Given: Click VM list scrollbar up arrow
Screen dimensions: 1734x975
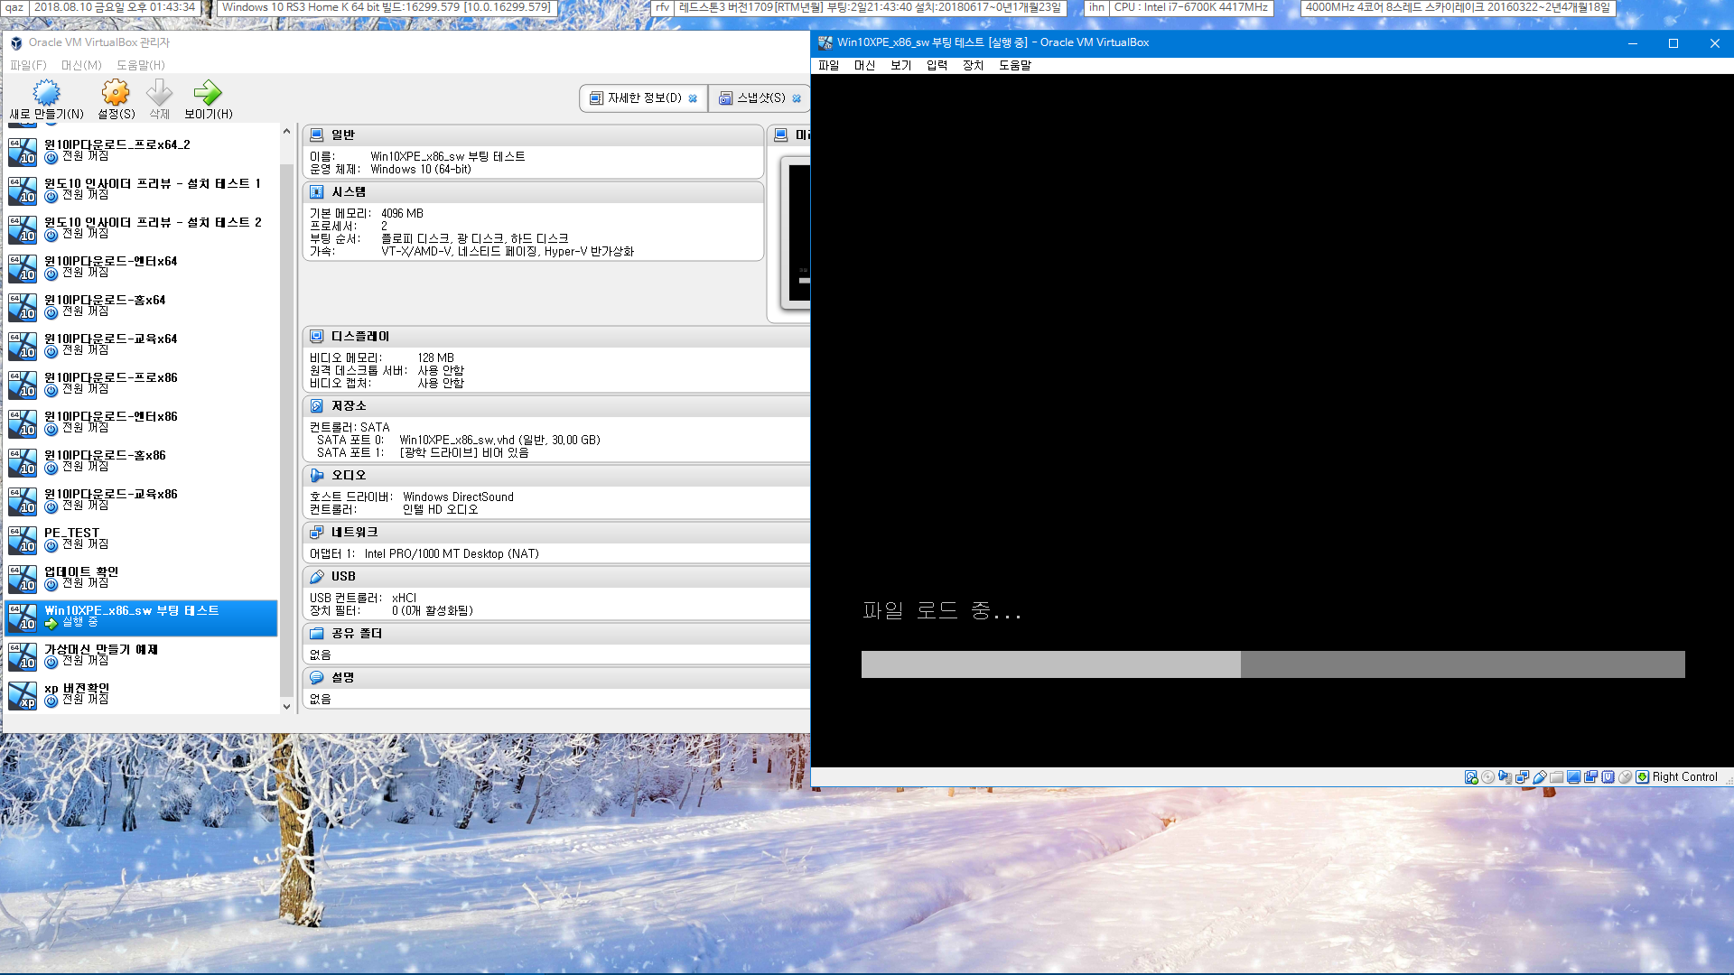Looking at the screenshot, I should (x=286, y=132).
